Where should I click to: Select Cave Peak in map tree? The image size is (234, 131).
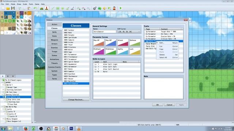(x=13, y=104)
